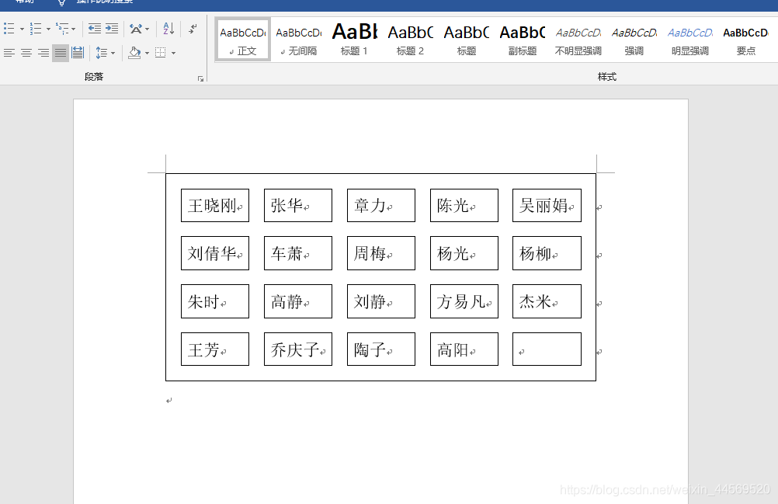Image resolution: width=778 pixels, height=504 pixels.
Task: Open Asian layout options
Action: coord(136,28)
